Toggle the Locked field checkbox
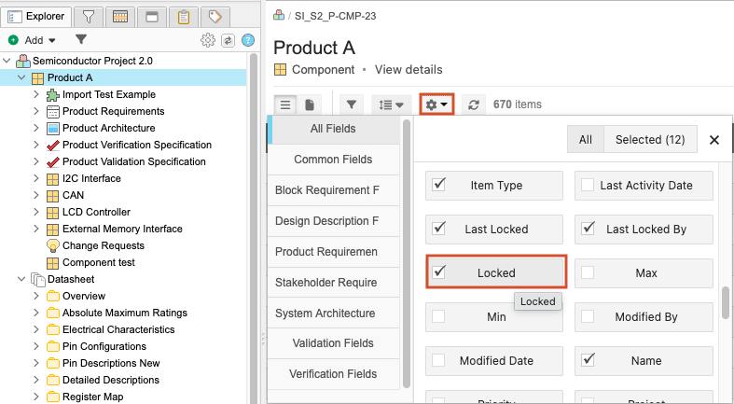Screen dimensions: 734x404 (438, 272)
